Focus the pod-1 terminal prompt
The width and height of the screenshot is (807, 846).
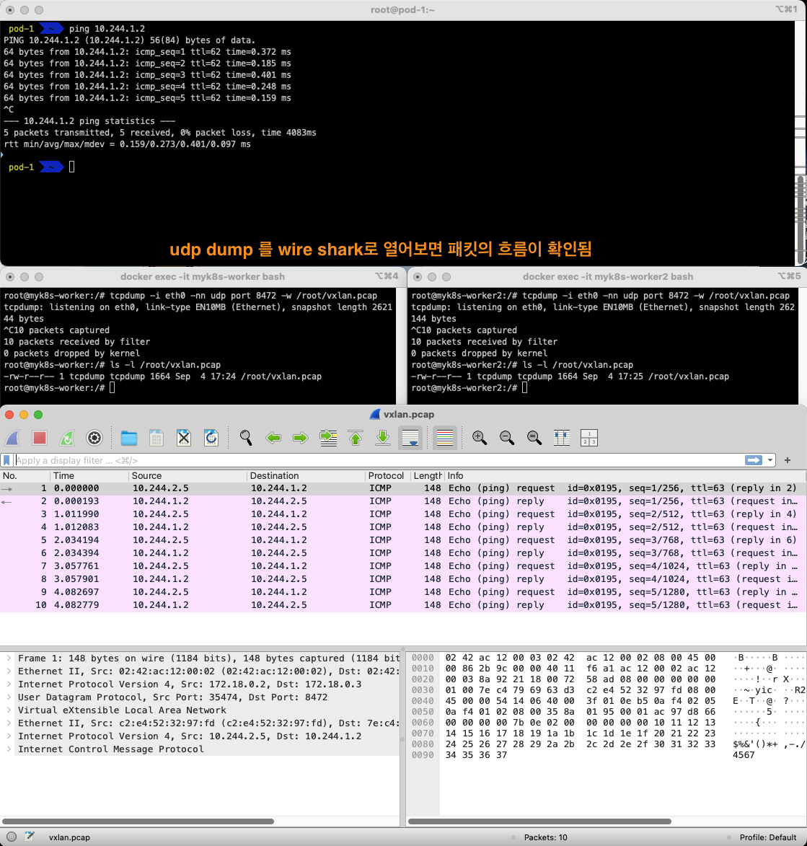click(x=72, y=167)
